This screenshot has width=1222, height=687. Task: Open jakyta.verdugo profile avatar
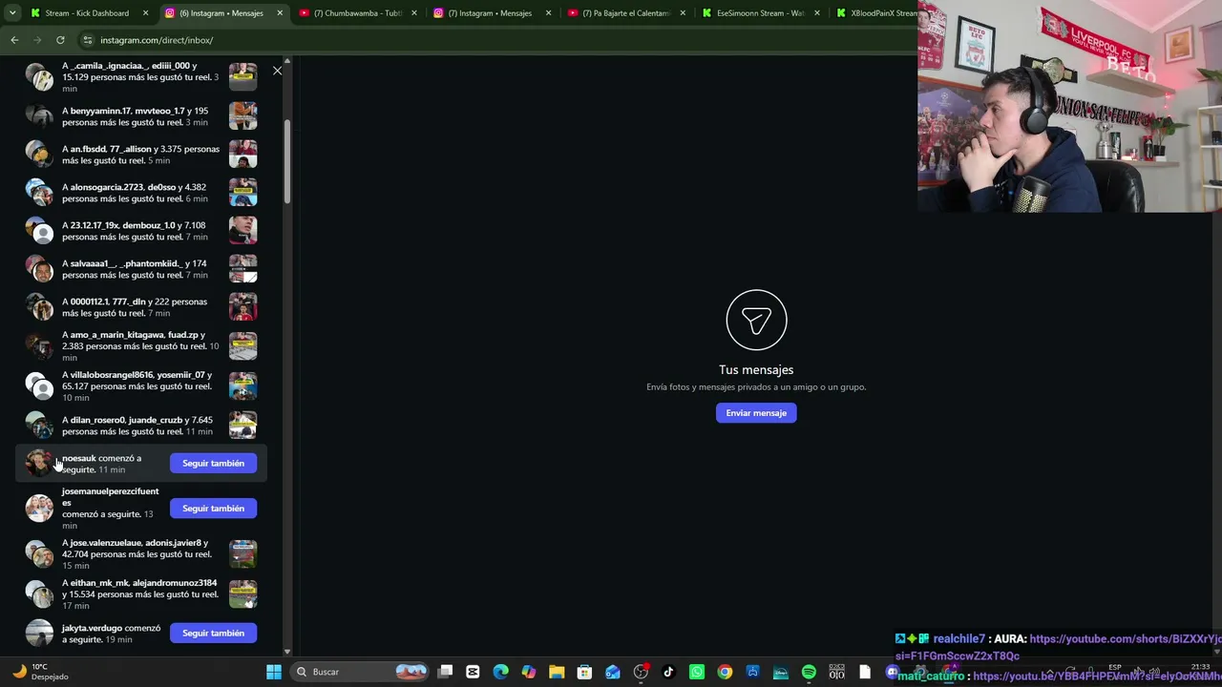[39, 634]
